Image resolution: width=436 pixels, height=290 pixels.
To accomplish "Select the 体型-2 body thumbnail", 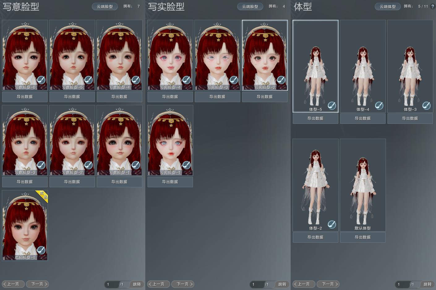I will coord(315,185).
